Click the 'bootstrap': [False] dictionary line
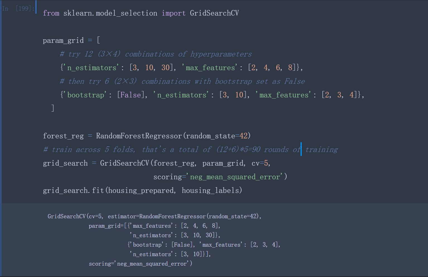428x277 pixels. tap(212, 95)
